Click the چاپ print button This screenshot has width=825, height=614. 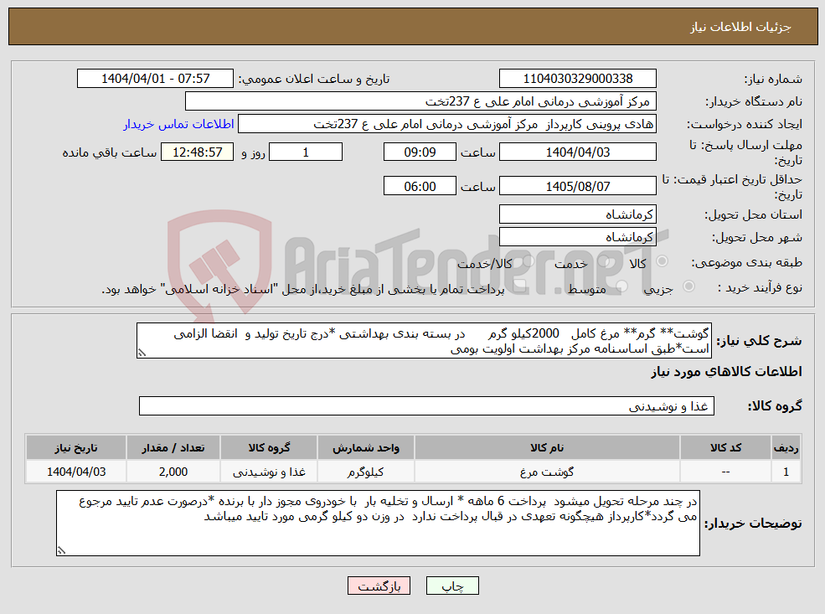452,586
